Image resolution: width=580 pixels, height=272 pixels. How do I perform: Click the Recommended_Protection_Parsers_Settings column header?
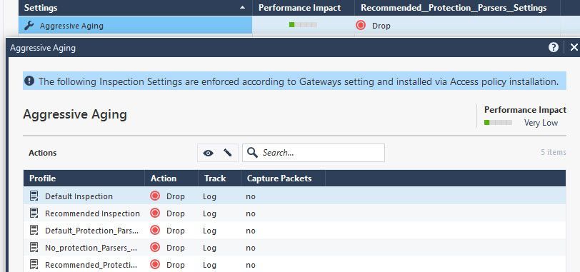pos(457,8)
